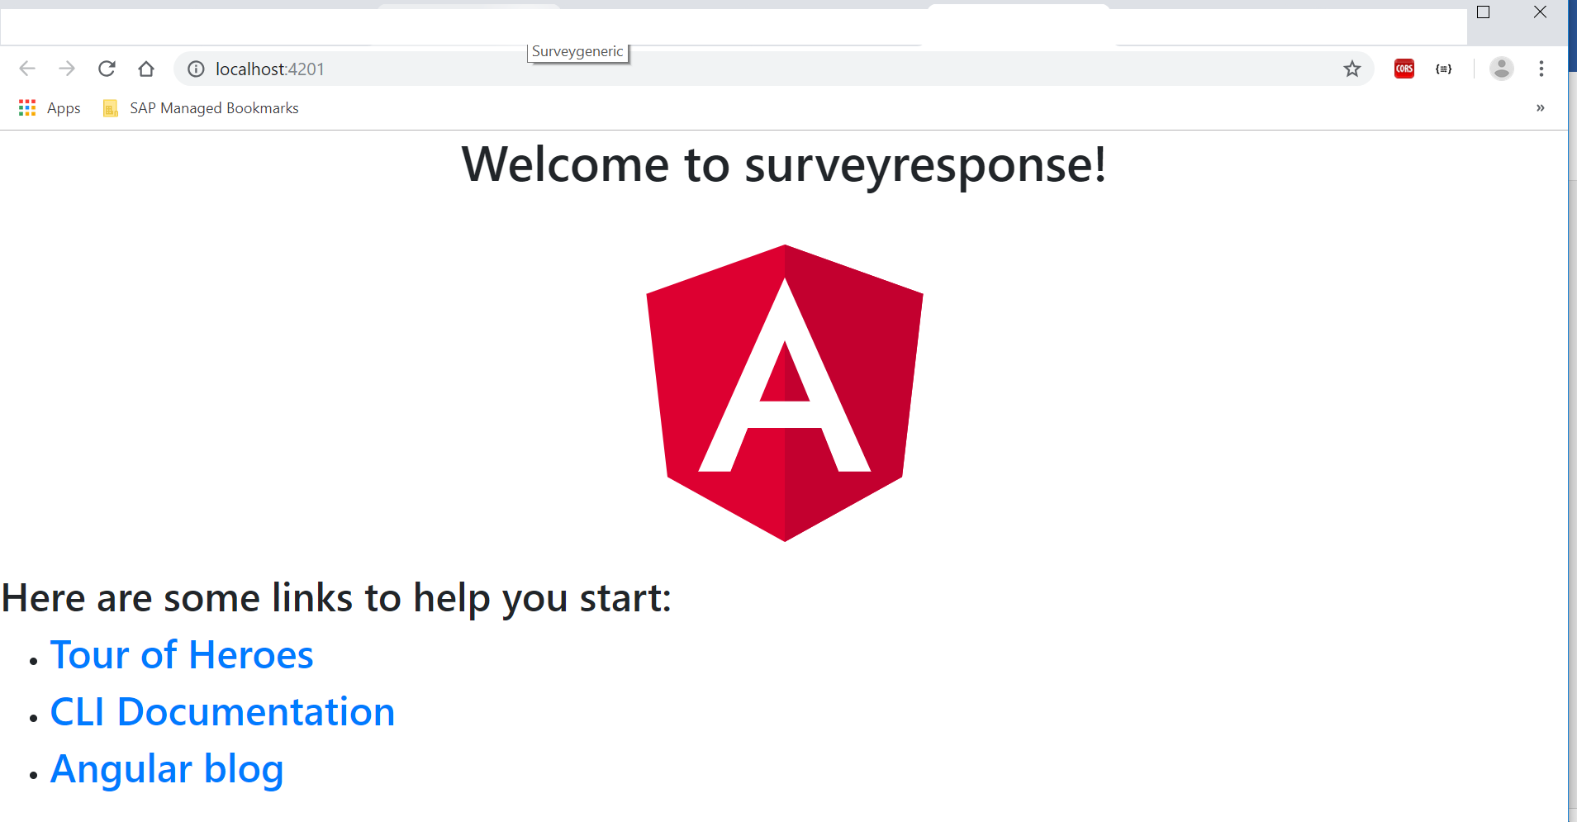Image resolution: width=1577 pixels, height=822 pixels.
Task: Open the Apps shortcut
Action: click(50, 108)
